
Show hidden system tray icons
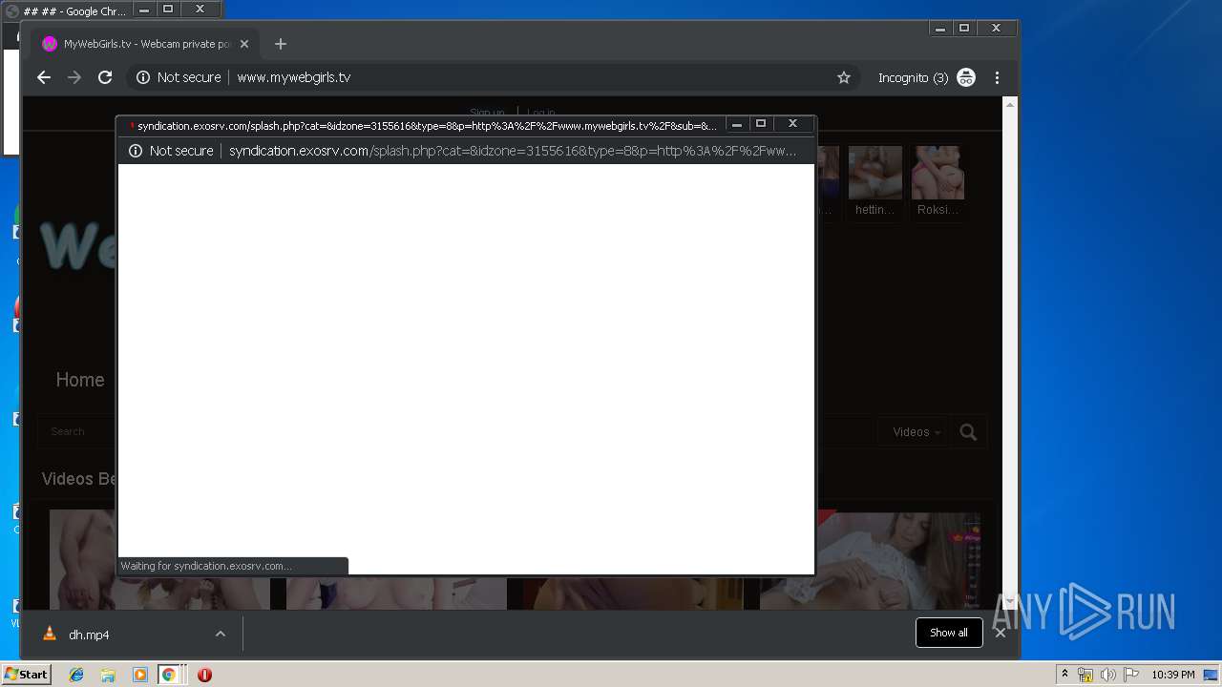coord(1064,675)
